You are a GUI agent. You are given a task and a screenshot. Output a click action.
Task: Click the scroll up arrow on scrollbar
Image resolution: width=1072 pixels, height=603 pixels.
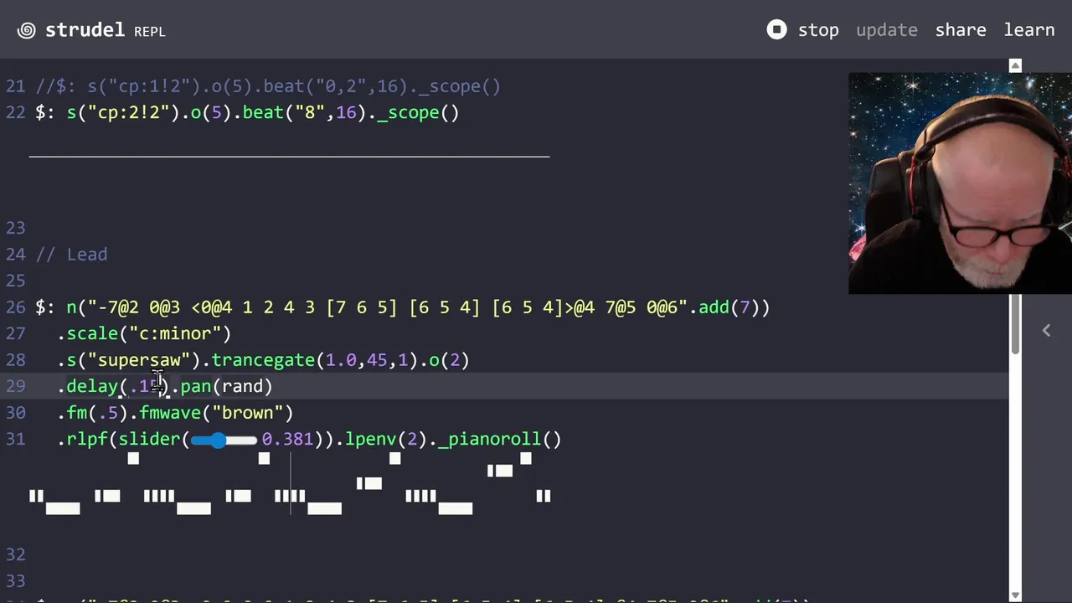[x=1015, y=65]
